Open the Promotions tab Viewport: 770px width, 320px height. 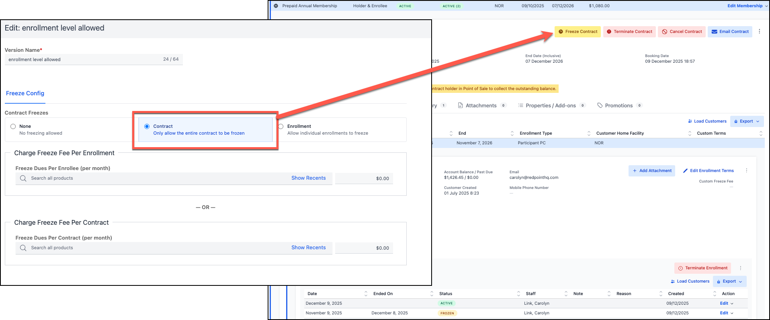click(618, 106)
